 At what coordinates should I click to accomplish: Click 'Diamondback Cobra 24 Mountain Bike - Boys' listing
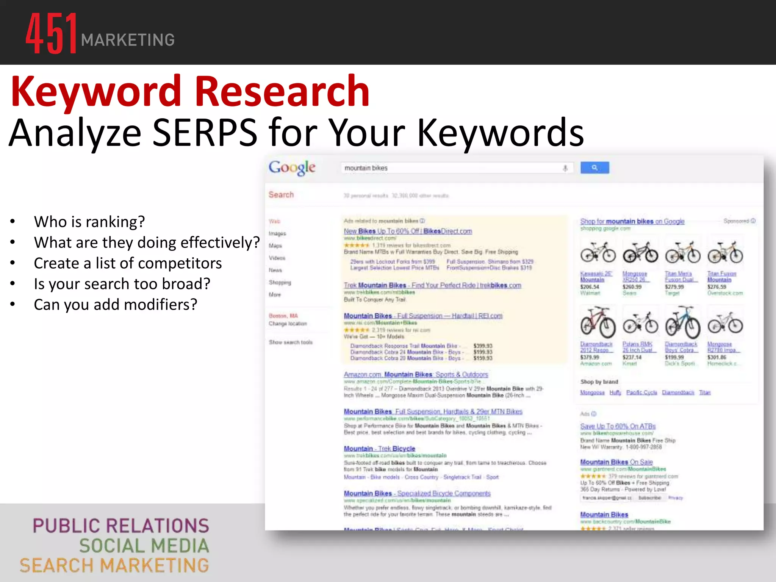pyautogui.click(x=406, y=352)
